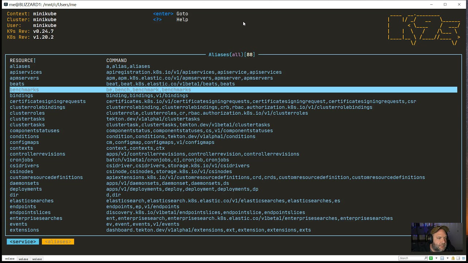Select the conditions row
Viewport: 468px width, 263px height.
click(233, 136)
